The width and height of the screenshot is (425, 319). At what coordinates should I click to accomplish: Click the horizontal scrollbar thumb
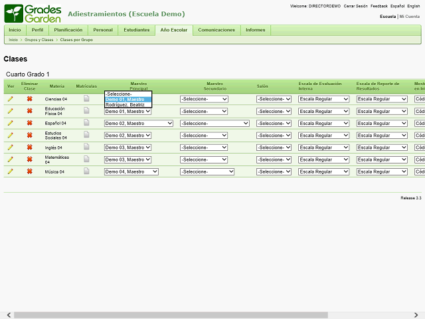coord(171,315)
